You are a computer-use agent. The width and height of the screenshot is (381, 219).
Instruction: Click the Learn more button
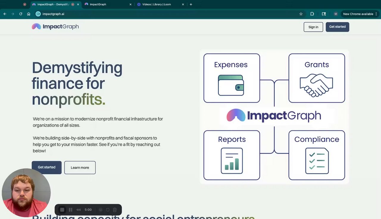(x=80, y=168)
